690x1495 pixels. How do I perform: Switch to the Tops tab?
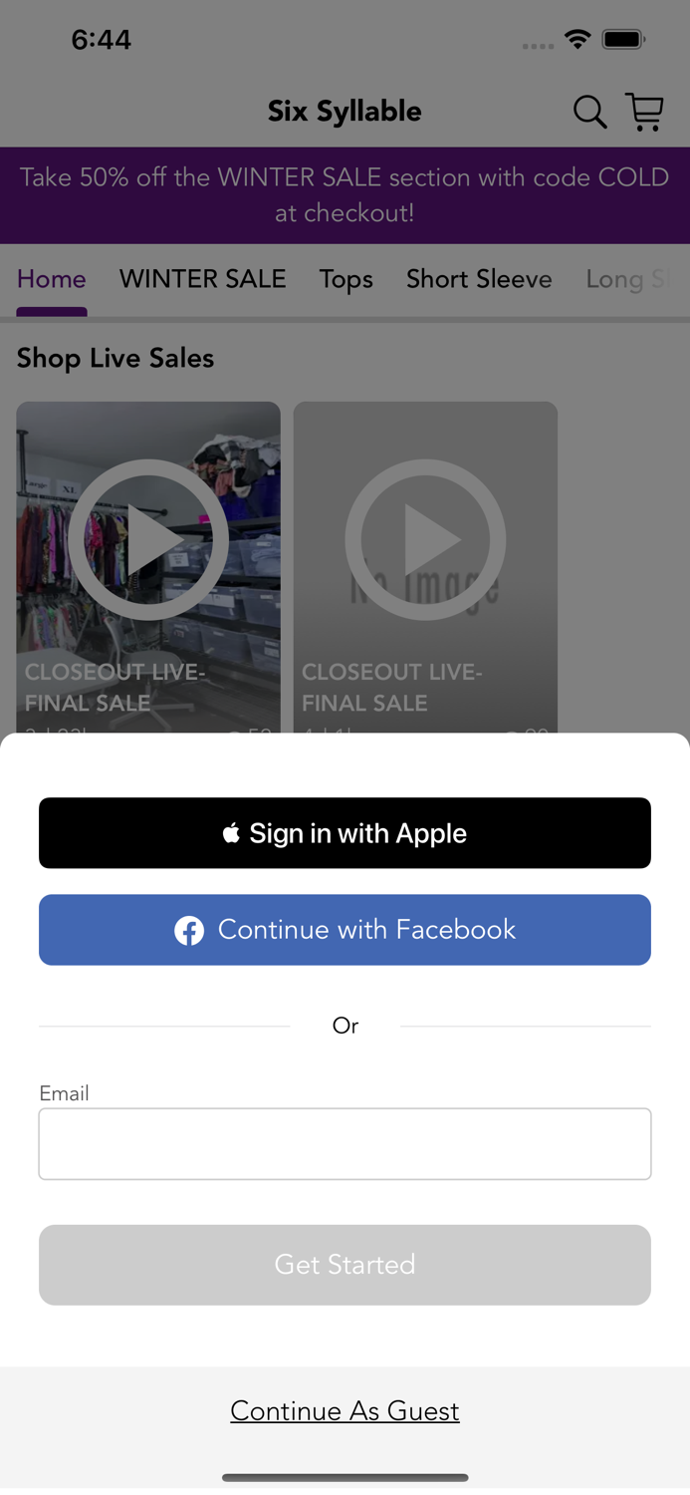(x=346, y=279)
